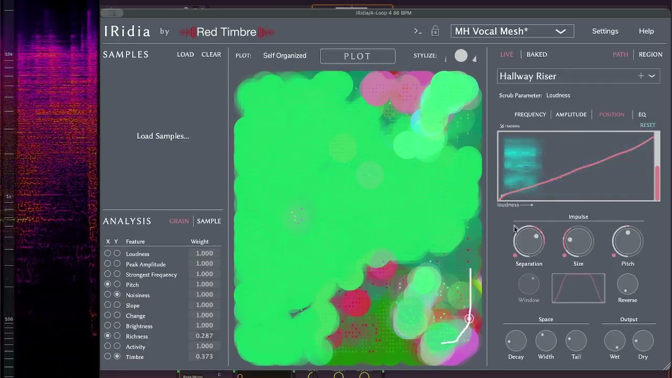This screenshot has height=378, width=672.
Task: Click the Change feature label
Action: [x=135, y=316]
